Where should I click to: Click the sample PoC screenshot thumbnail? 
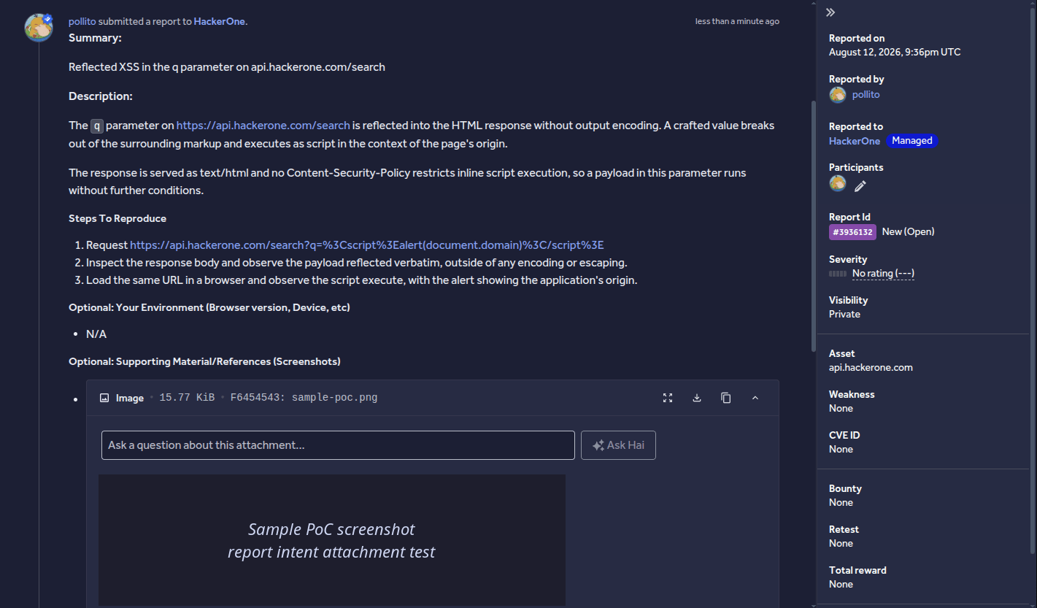(x=332, y=540)
